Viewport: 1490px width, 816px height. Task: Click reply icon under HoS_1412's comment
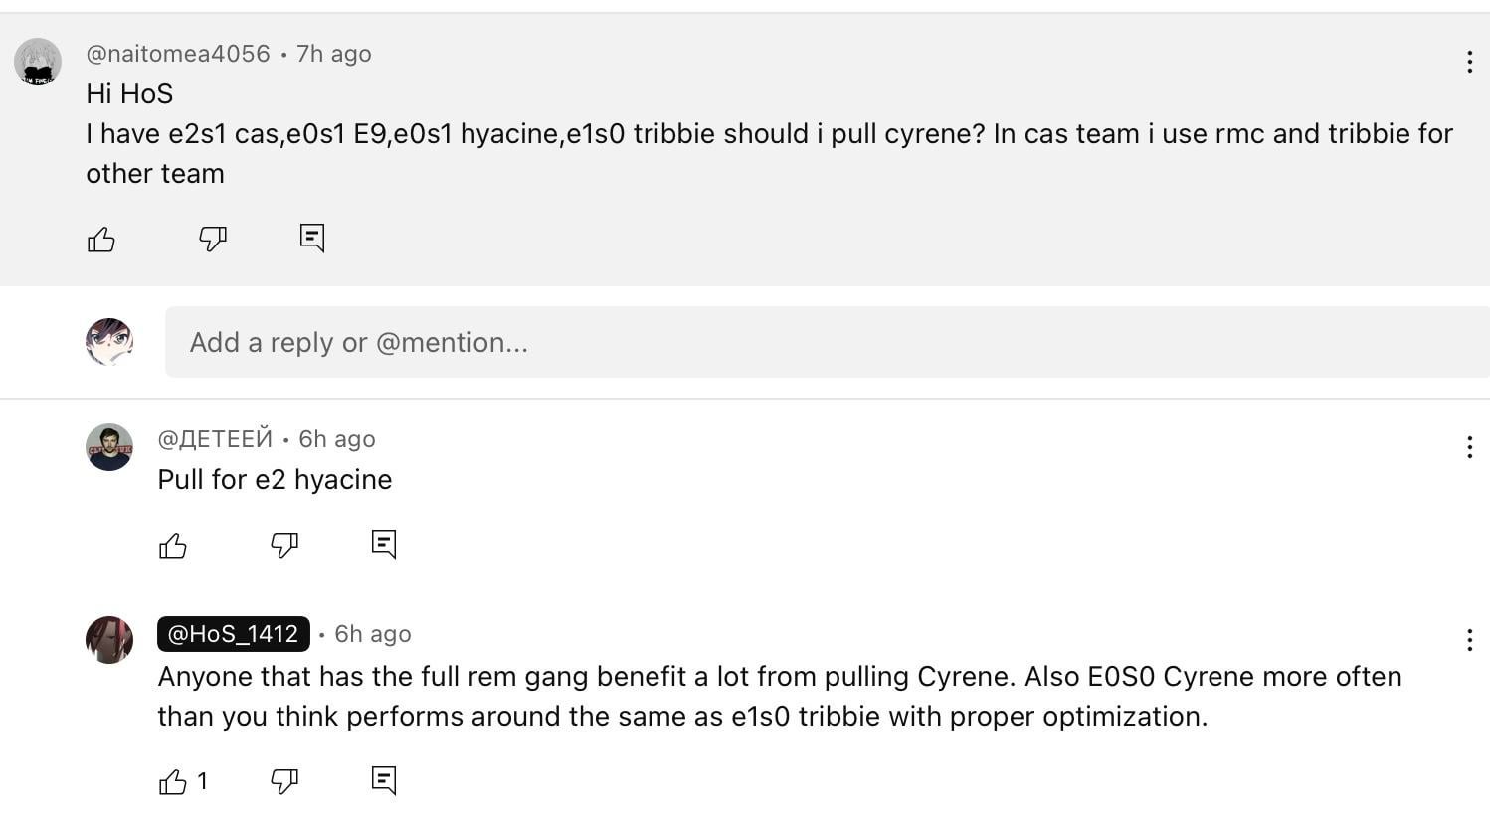[384, 780]
